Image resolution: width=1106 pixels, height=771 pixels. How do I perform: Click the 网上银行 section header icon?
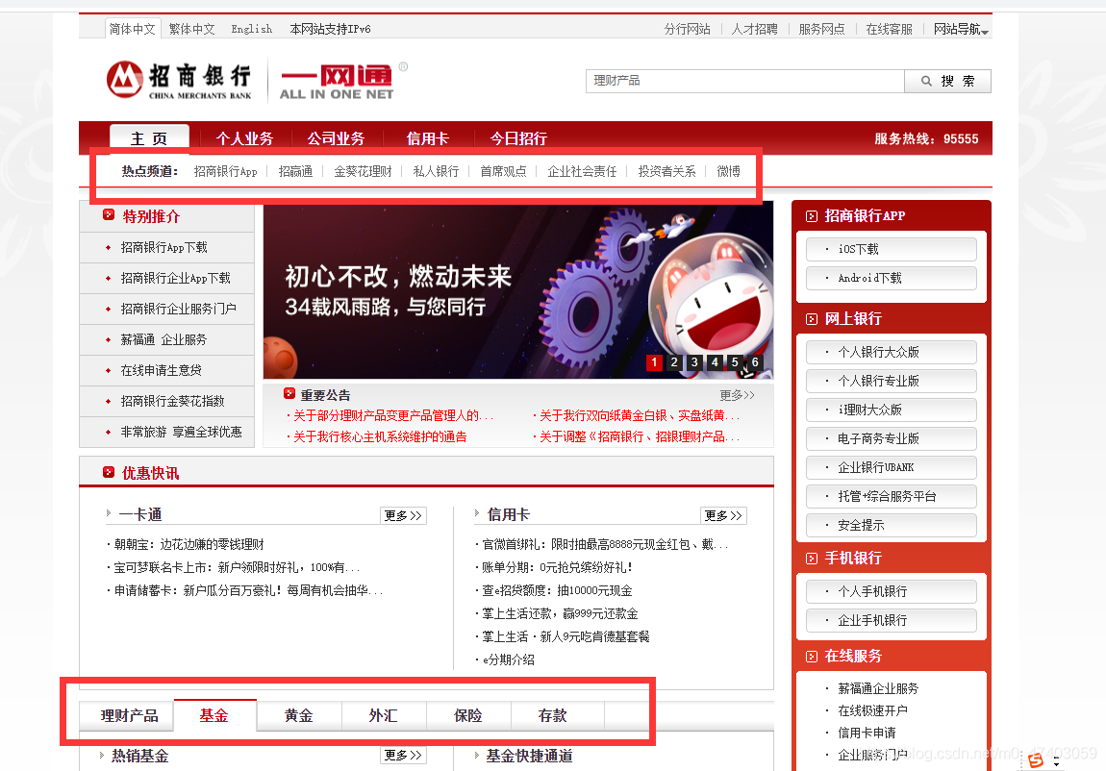click(x=811, y=319)
